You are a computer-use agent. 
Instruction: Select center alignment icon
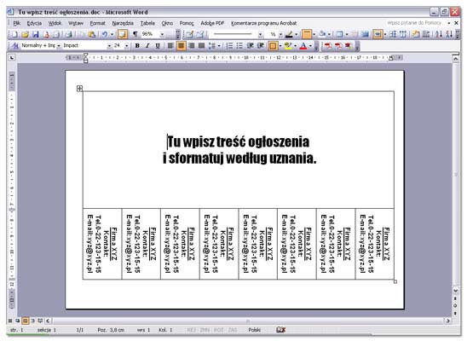(181, 46)
